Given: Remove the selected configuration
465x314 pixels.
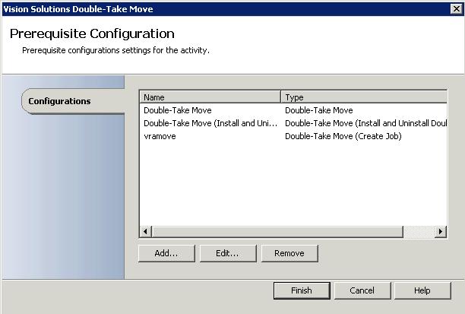Looking at the screenshot, I should [289, 253].
